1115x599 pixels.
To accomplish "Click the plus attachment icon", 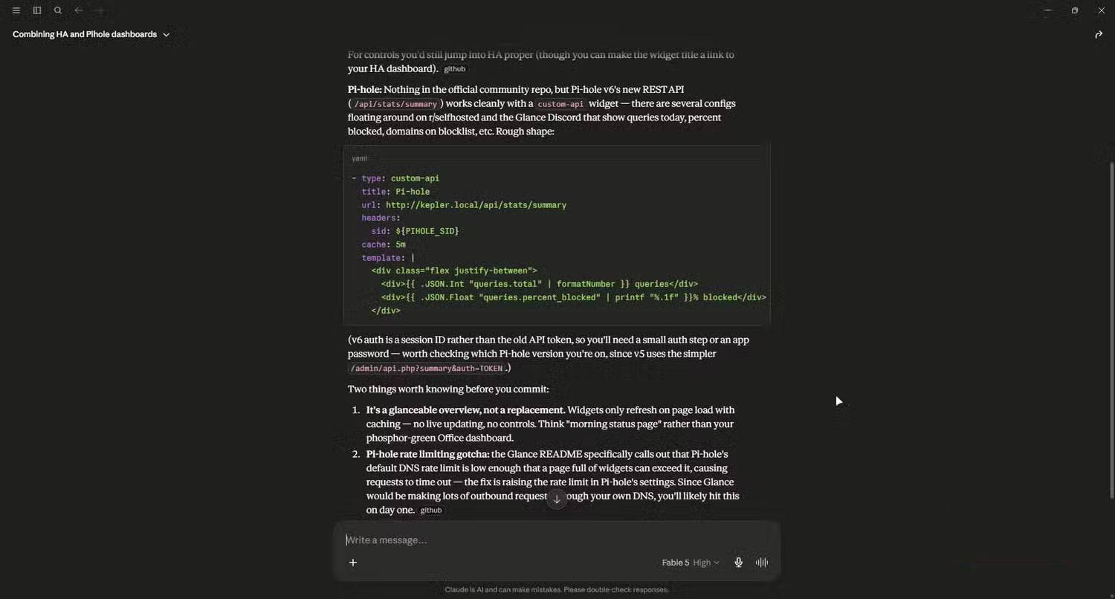I will coord(353,563).
